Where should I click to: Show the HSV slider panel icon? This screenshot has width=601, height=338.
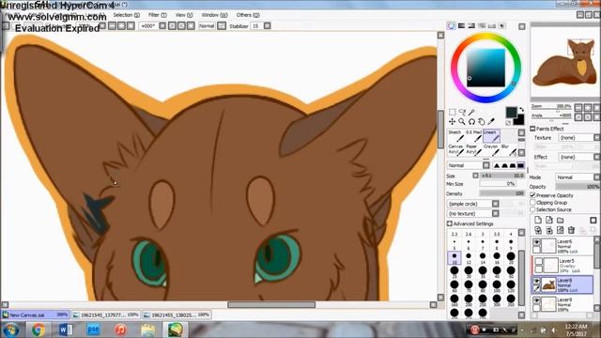471,25
